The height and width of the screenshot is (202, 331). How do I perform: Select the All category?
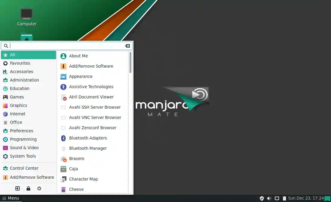pyautogui.click(x=28, y=55)
